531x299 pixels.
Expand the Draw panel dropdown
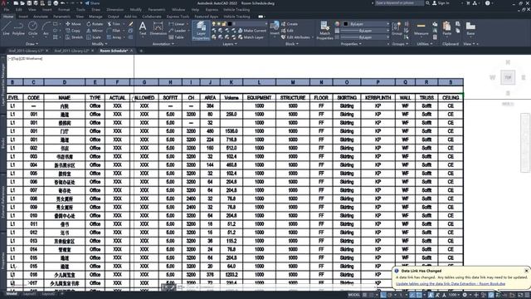click(x=32, y=44)
